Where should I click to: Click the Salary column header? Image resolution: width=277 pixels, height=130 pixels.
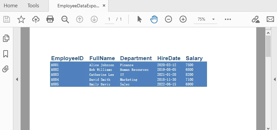coord(194,58)
